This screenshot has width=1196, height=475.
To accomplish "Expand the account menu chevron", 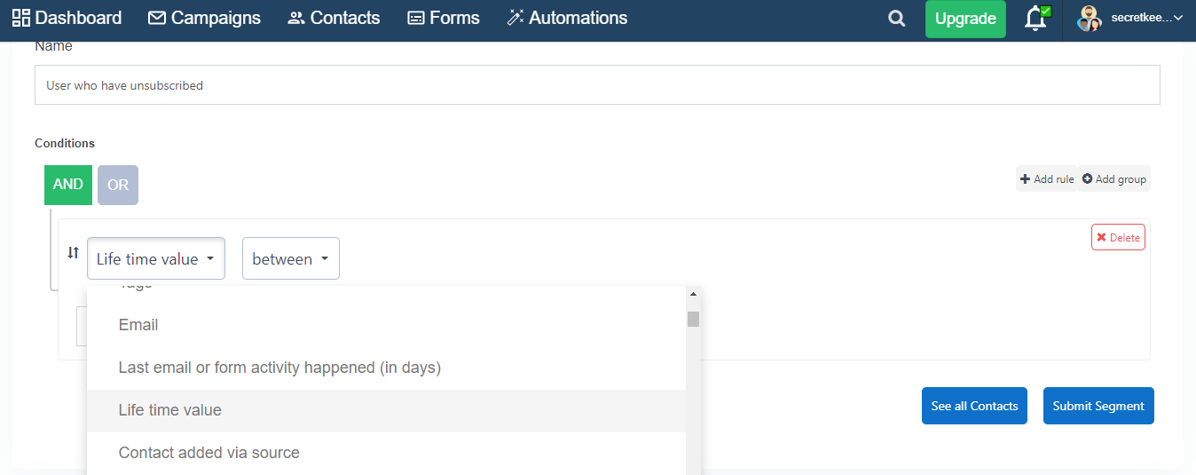I will click(x=1178, y=18).
